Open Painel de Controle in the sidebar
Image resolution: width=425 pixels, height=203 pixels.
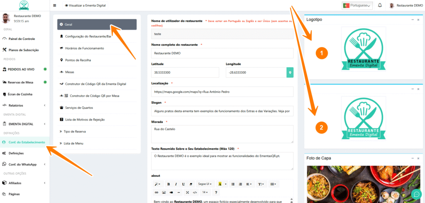click(22, 39)
